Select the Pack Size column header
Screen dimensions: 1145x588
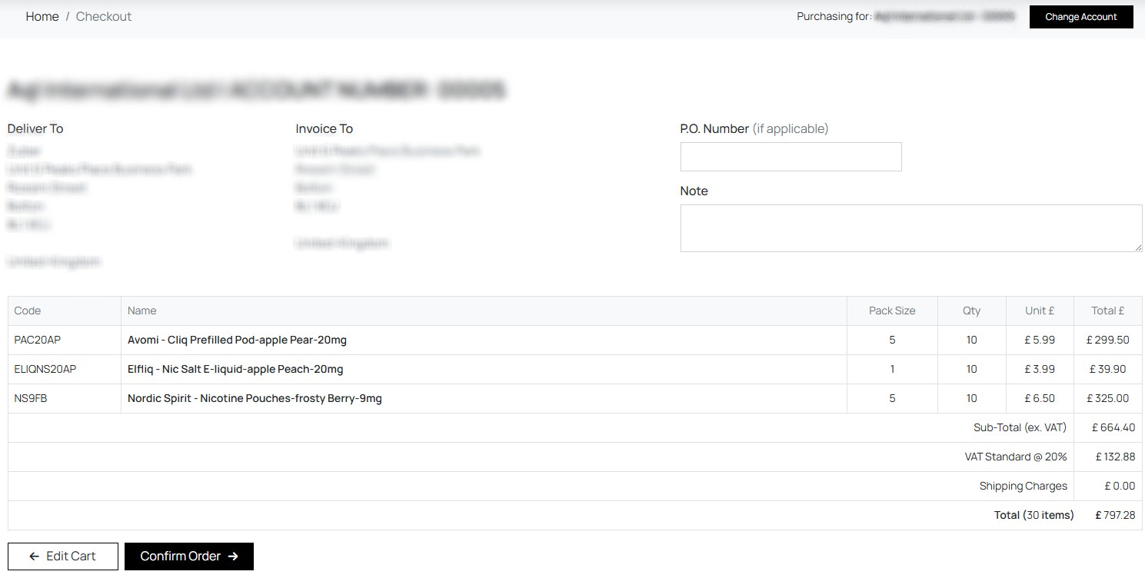pos(892,311)
